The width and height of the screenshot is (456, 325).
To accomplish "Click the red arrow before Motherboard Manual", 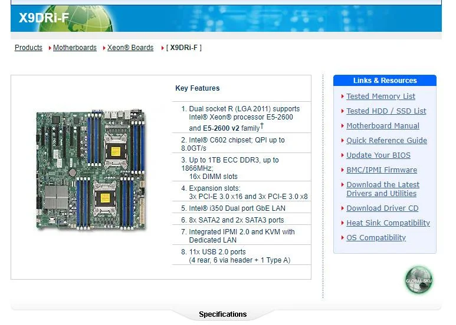I will (x=343, y=126).
